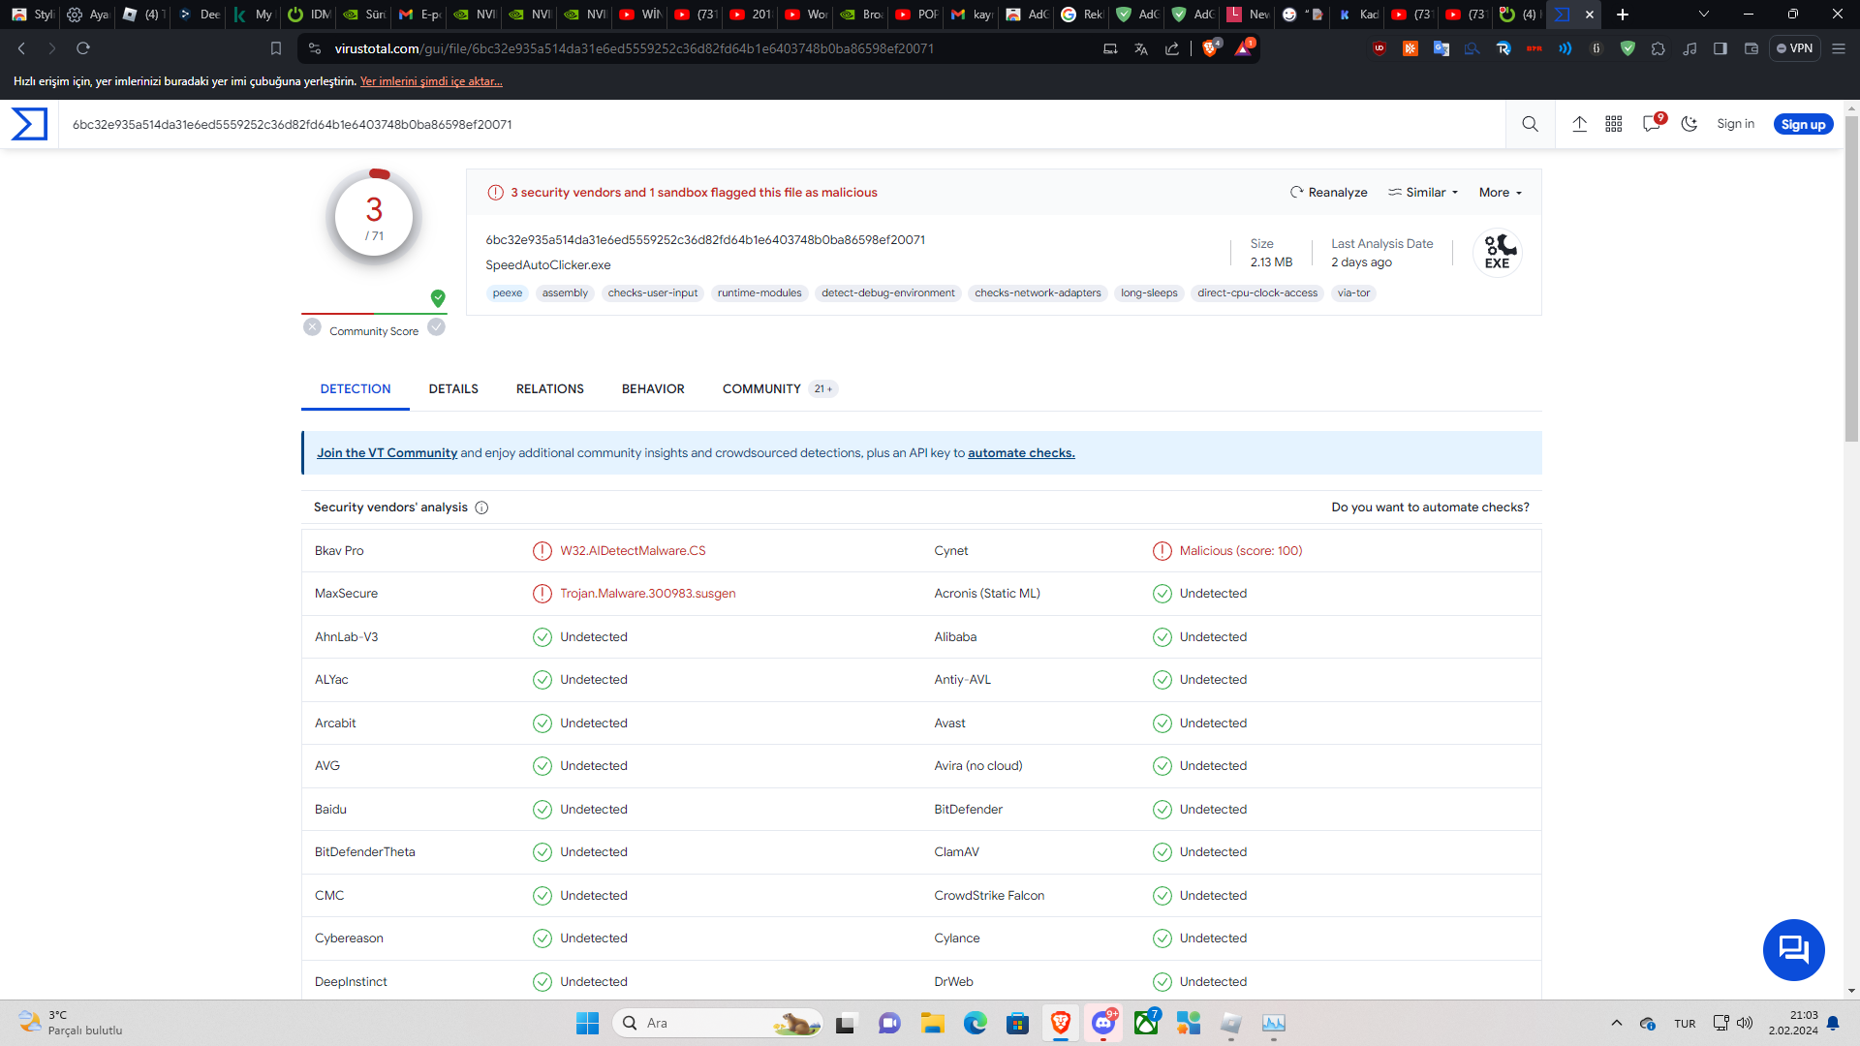Click the Brave Shields icon in address bar

point(1209,48)
